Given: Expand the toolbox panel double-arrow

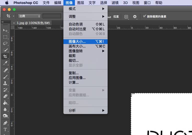Looking at the screenshot, I should (x=2, y=22).
